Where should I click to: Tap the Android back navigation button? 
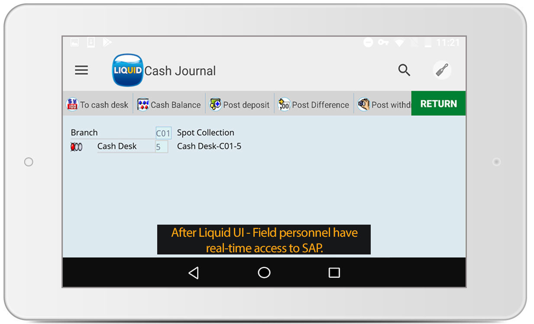[x=194, y=273]
